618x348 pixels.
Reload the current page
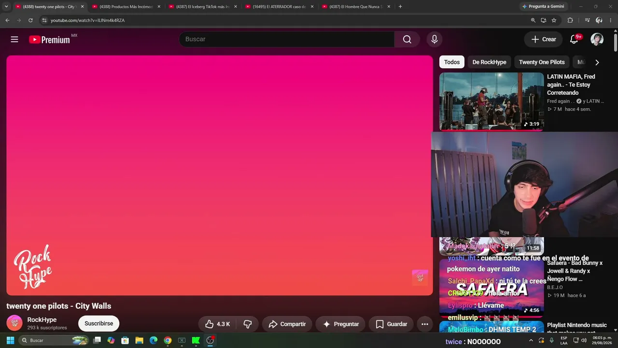pos(30,20)
